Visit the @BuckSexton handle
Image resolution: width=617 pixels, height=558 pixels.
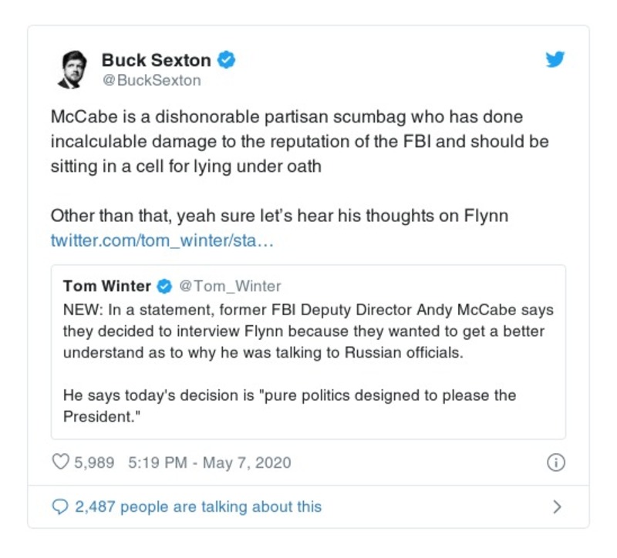[x=151, y=80]
